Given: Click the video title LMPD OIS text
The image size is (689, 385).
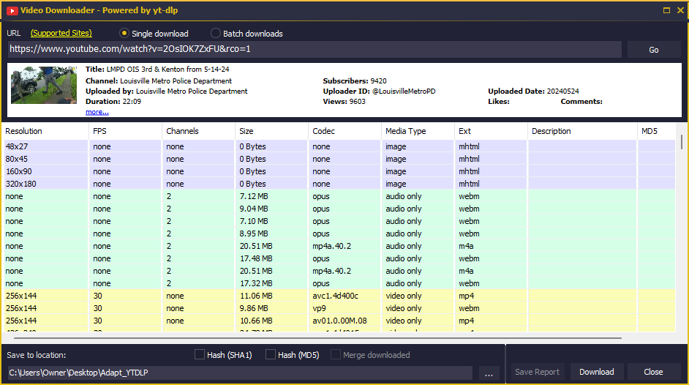Looking at the screenshot, I should point(167,69).
